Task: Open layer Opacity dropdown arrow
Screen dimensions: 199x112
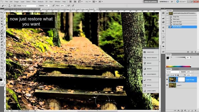Action: coord(192,72)
